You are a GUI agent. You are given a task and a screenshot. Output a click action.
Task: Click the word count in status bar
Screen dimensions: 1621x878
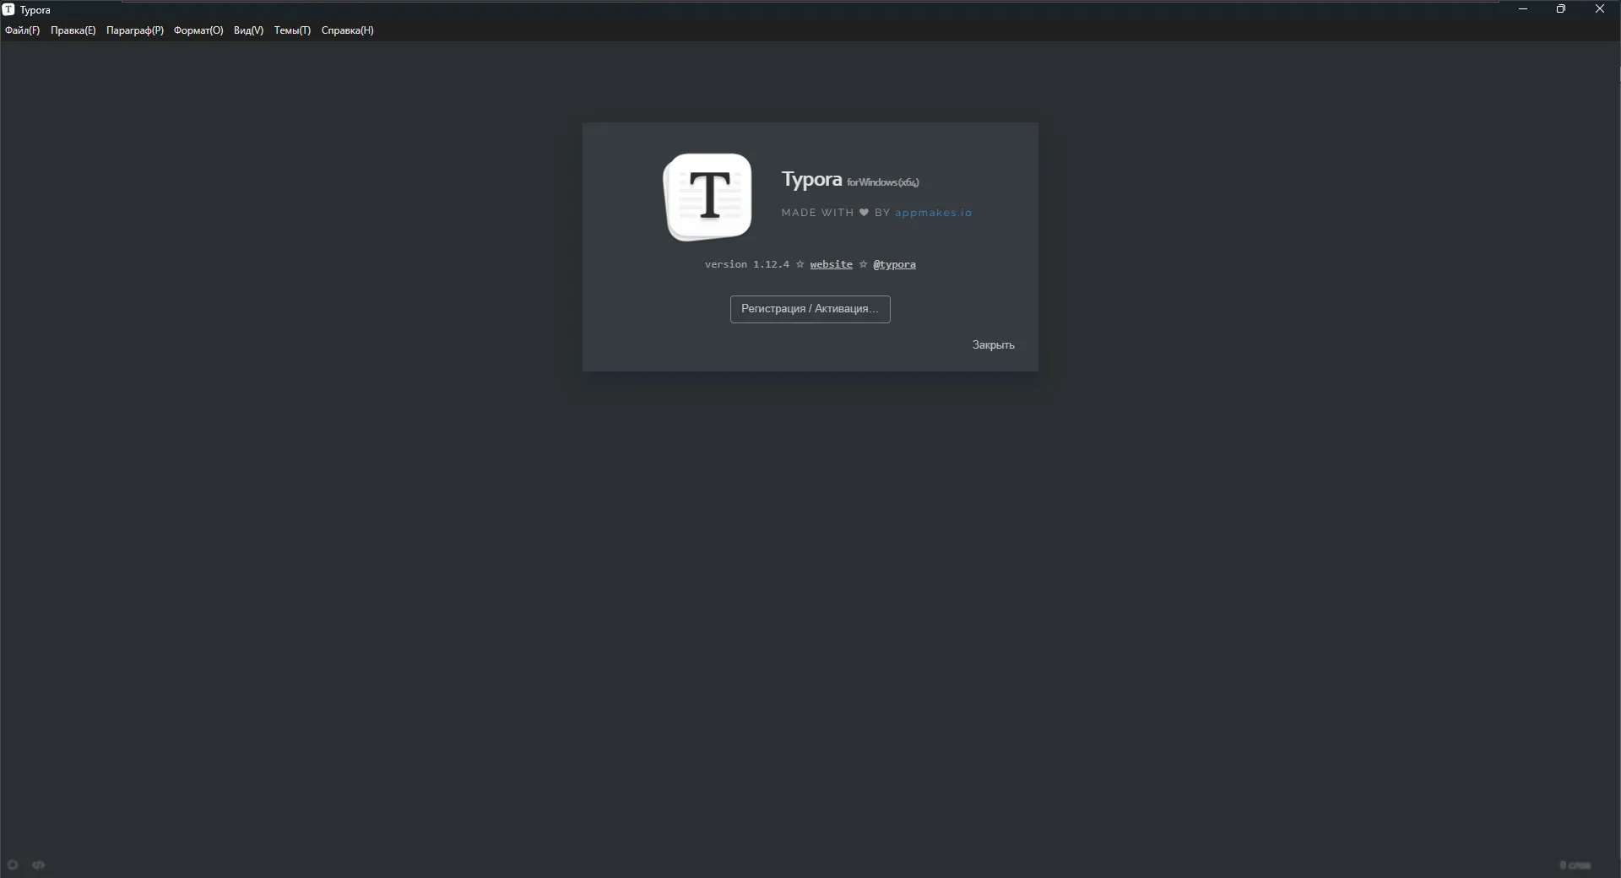(1575, 864)
